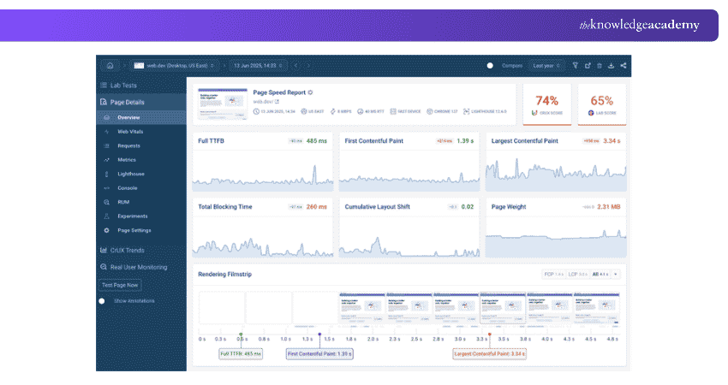The width and height of the screenshot is (728, 385).
Task: Open the Console section
Action: coord(141,188)
